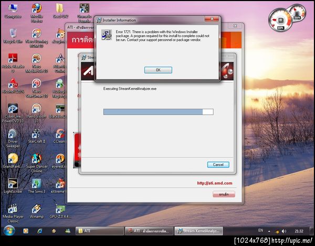
Task: Open the Mozilla Firefox desktop shortcut
Action: pos(37,13)
